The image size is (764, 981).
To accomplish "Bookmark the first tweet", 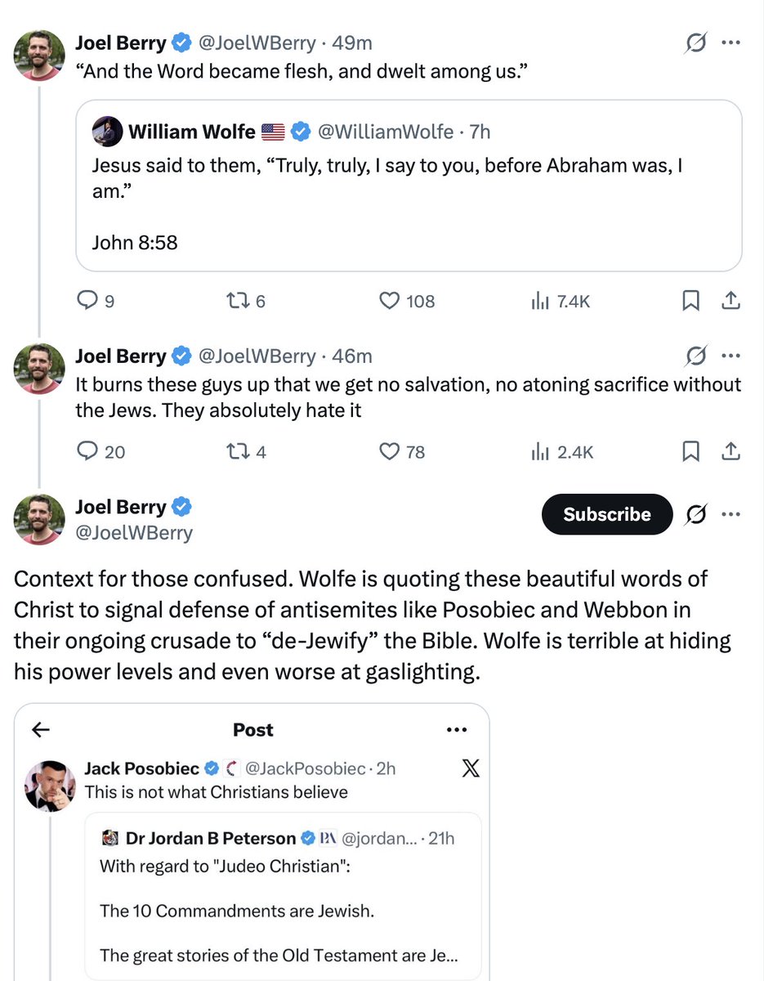I will point(690,302).
